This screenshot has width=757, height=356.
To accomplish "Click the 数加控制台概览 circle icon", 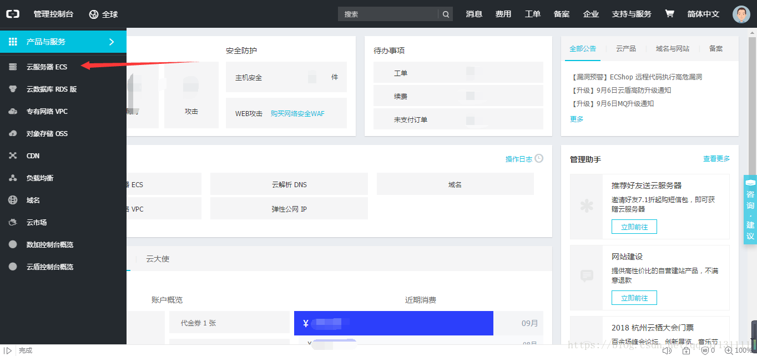I will pos(13,244).
